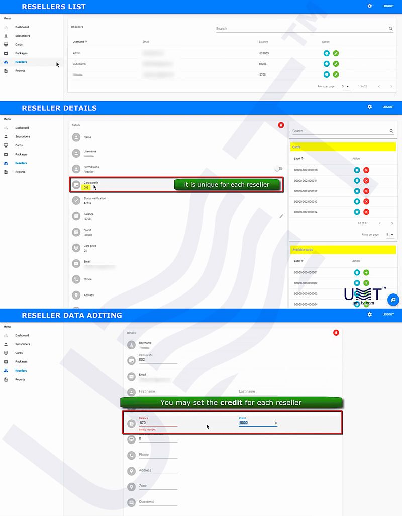Click the green edit icon for GUNiCORN

point(335,64)
